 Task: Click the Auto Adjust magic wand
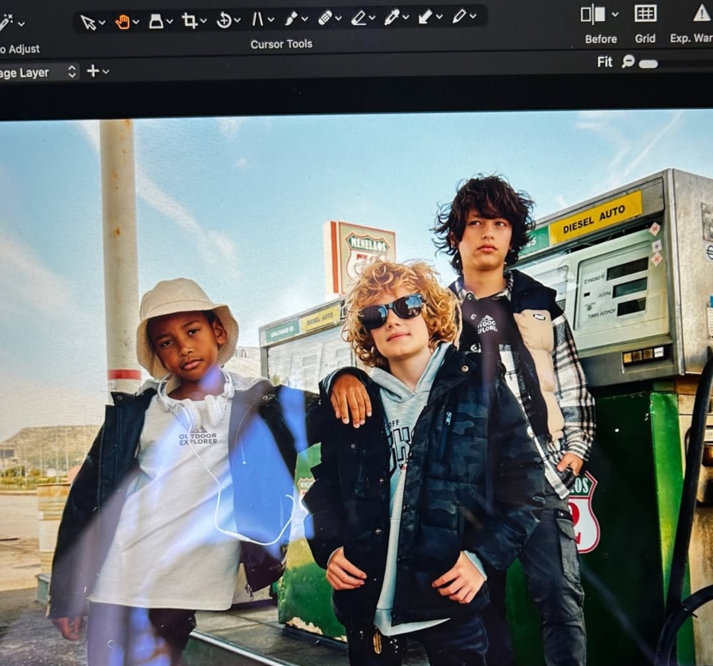(x=7, y=23)
